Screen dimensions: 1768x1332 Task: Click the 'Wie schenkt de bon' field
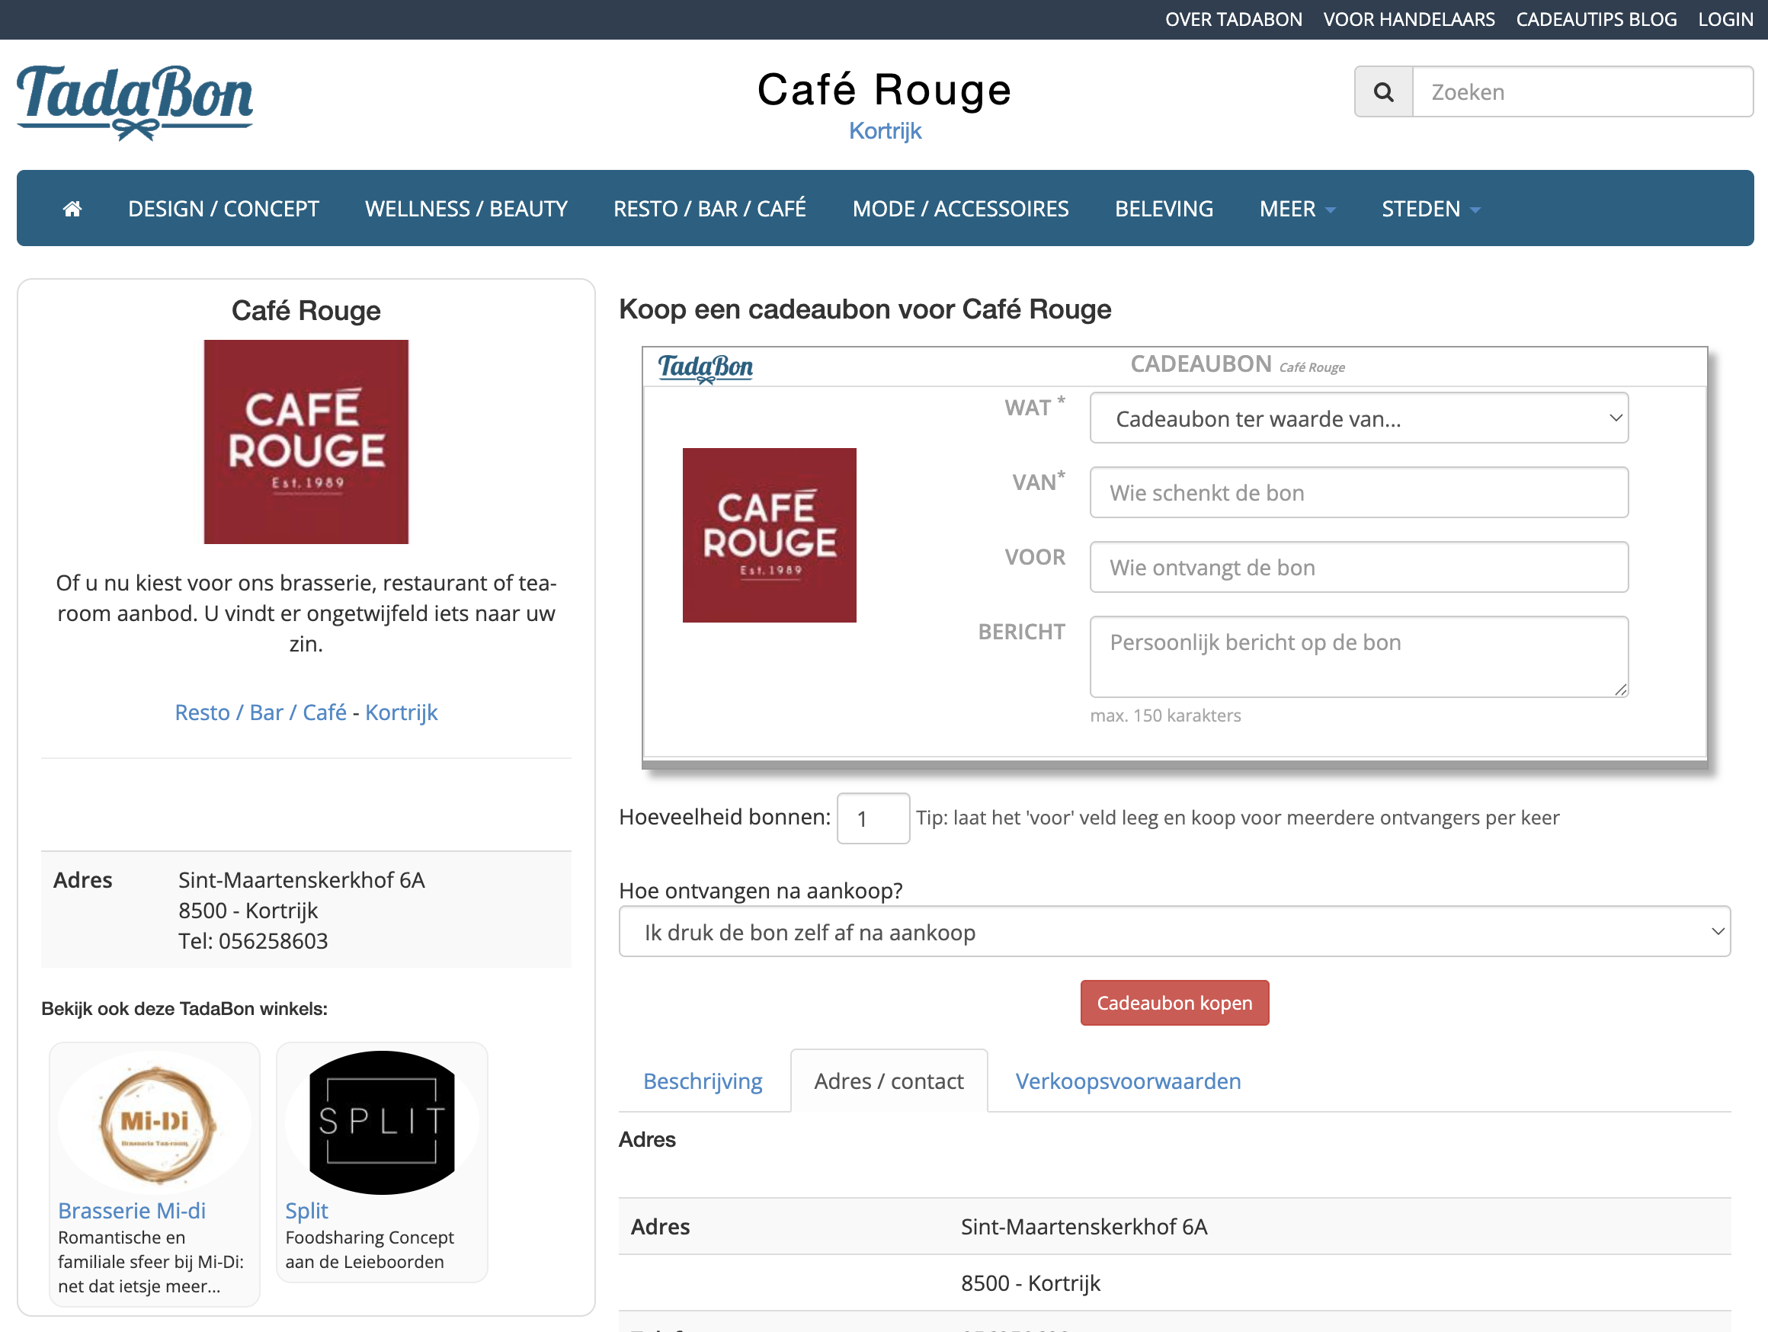[x=1358, y=492]
